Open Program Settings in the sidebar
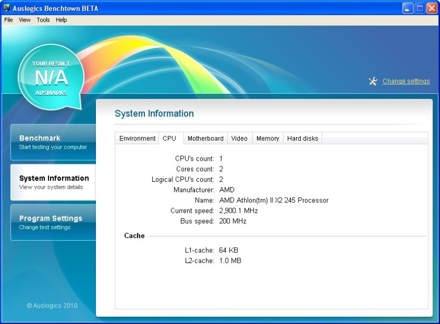 (x=53, y=222)
